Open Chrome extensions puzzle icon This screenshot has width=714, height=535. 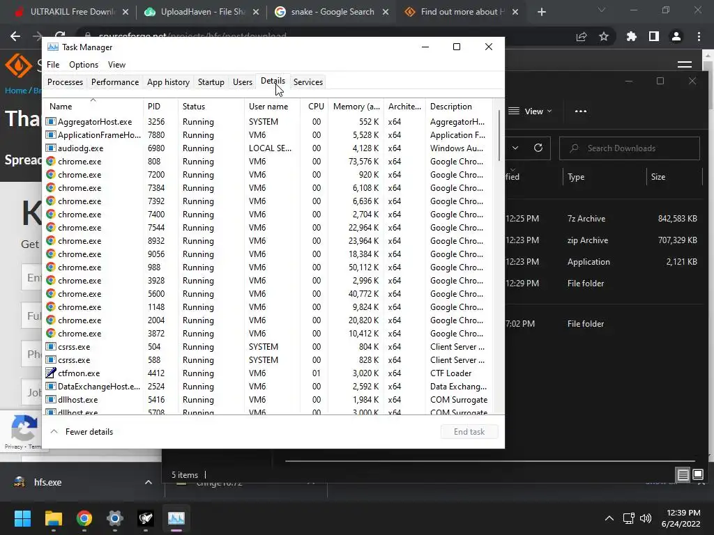pyautogui.click(x=631, y=36)
